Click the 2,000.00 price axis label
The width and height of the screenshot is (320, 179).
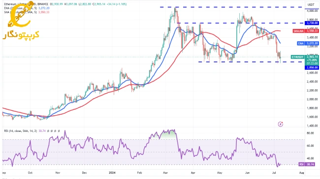312,99
